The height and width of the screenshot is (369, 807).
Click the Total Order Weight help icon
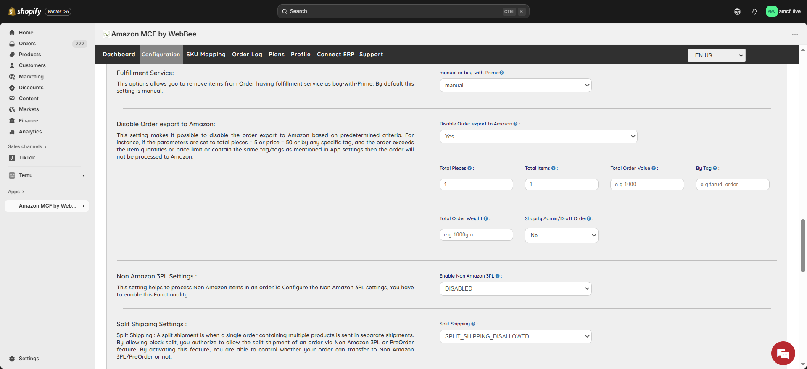click(486, 219)
